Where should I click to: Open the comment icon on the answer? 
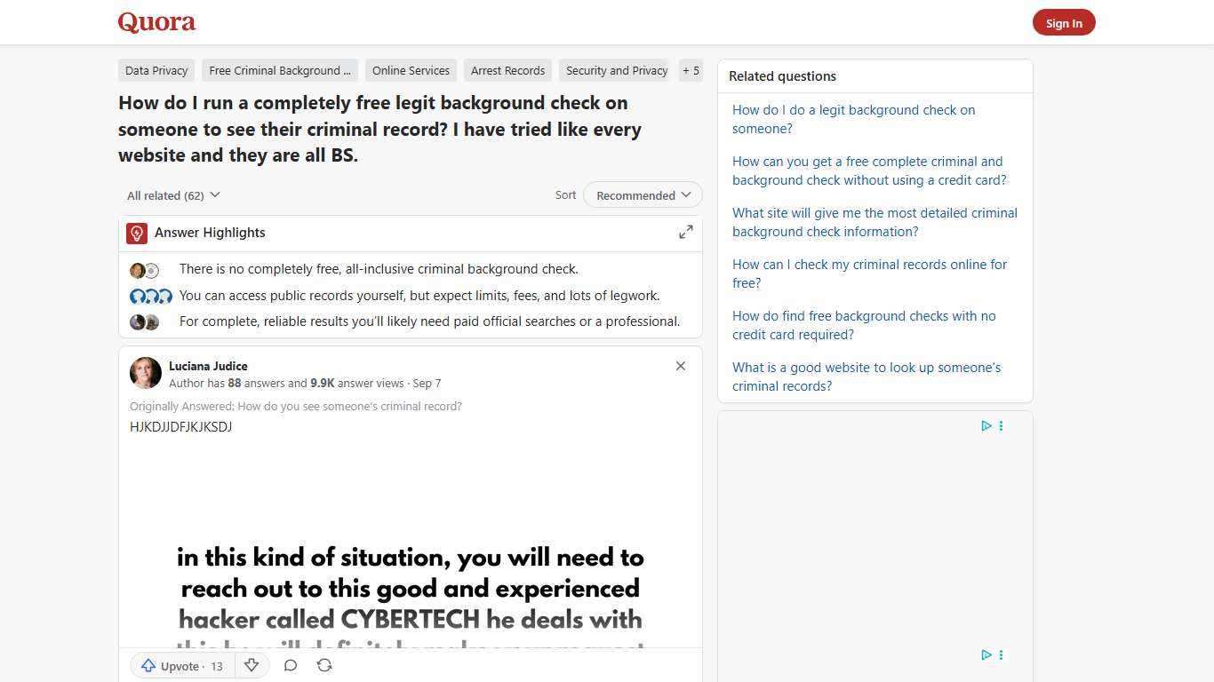(x=291, y=665)
